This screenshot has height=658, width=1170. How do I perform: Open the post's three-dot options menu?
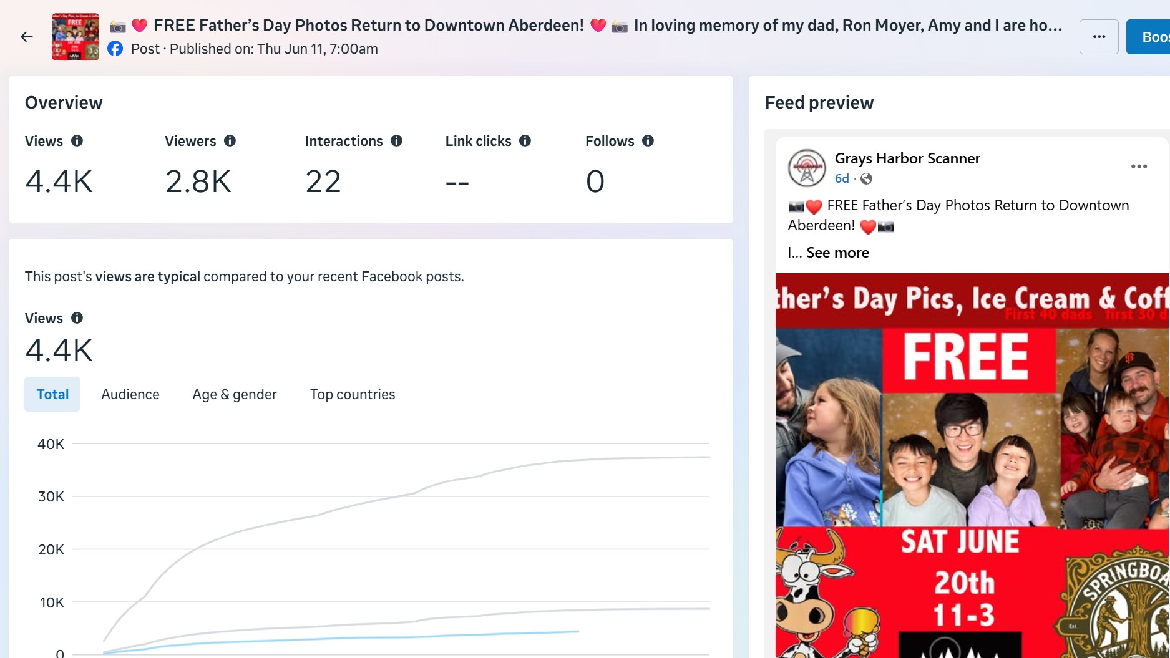point(1139,167)
